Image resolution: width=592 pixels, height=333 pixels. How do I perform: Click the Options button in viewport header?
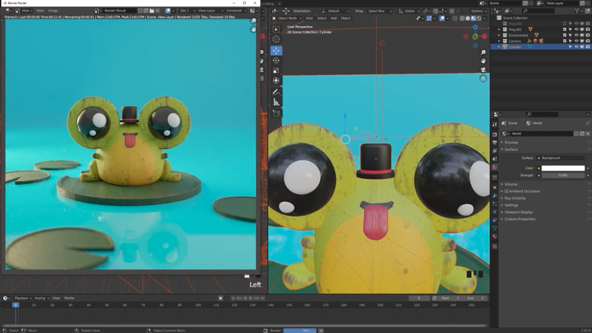(478, 11)
